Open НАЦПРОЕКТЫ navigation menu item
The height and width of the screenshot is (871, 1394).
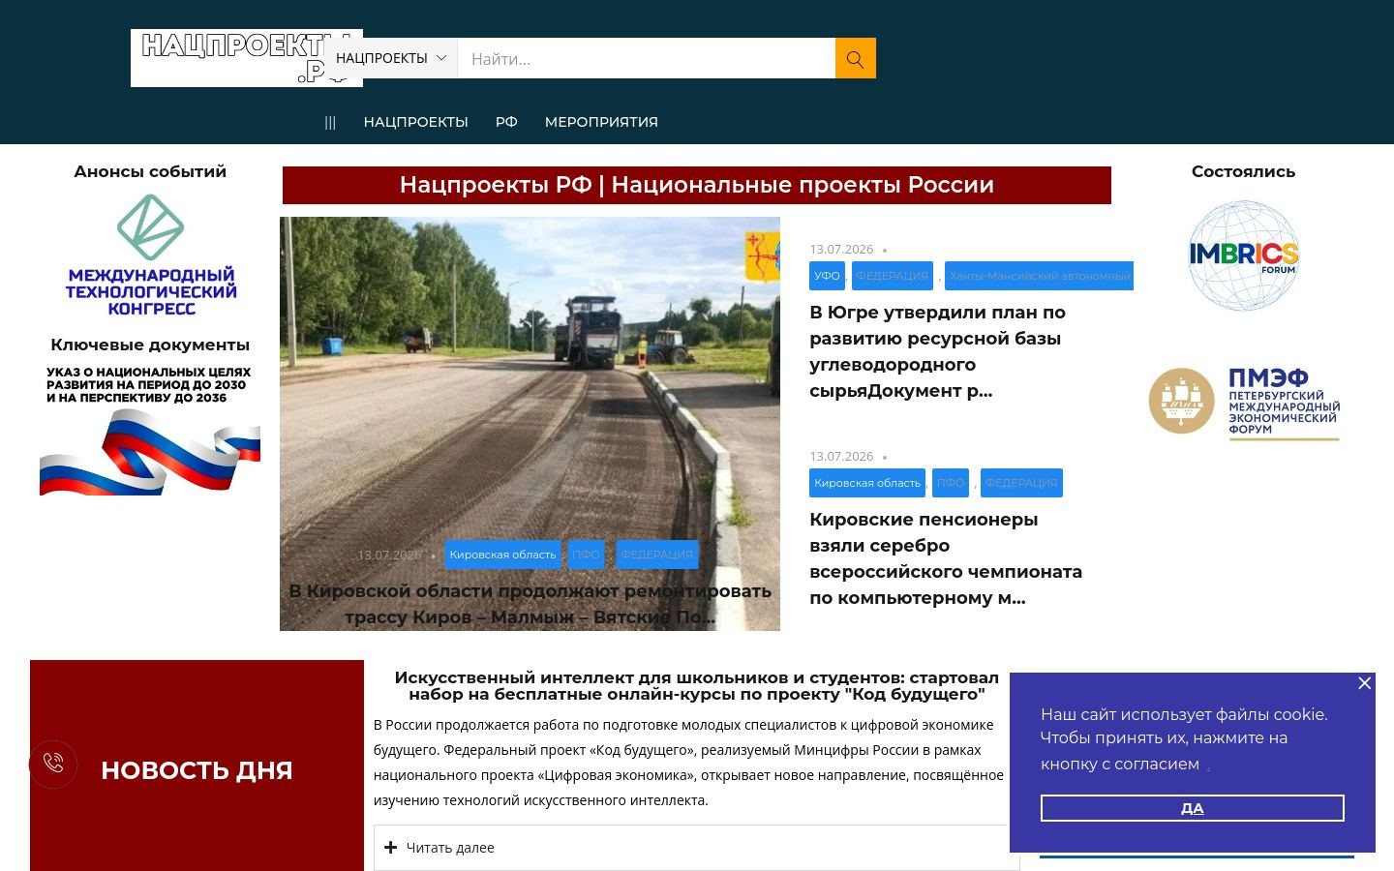[x=415, y=122]
